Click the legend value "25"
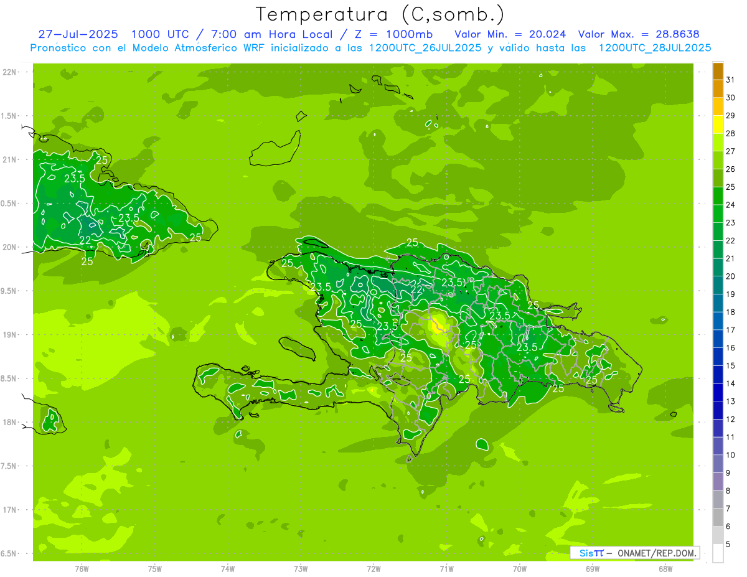This screenshot has height=577, width=747. click(x=731, y=187)
